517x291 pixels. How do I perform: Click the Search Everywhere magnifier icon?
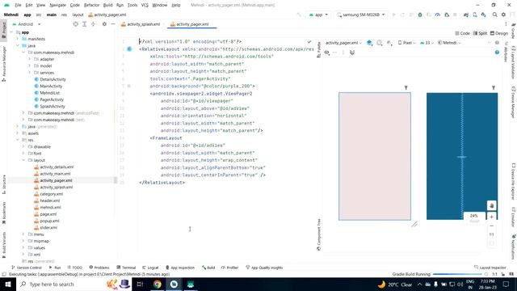494,15
